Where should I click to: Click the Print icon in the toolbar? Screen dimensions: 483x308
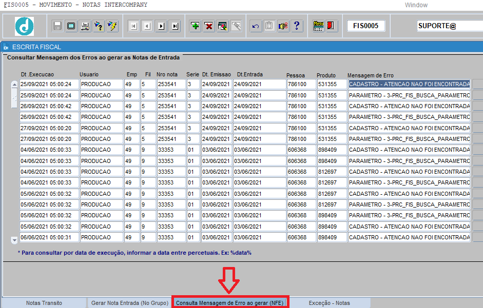point(85,26)
